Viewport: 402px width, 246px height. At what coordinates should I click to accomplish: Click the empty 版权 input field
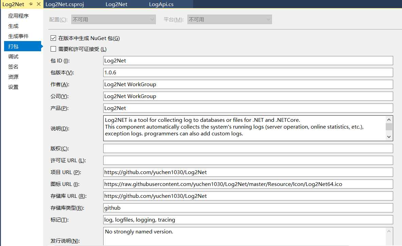(248, 149)
